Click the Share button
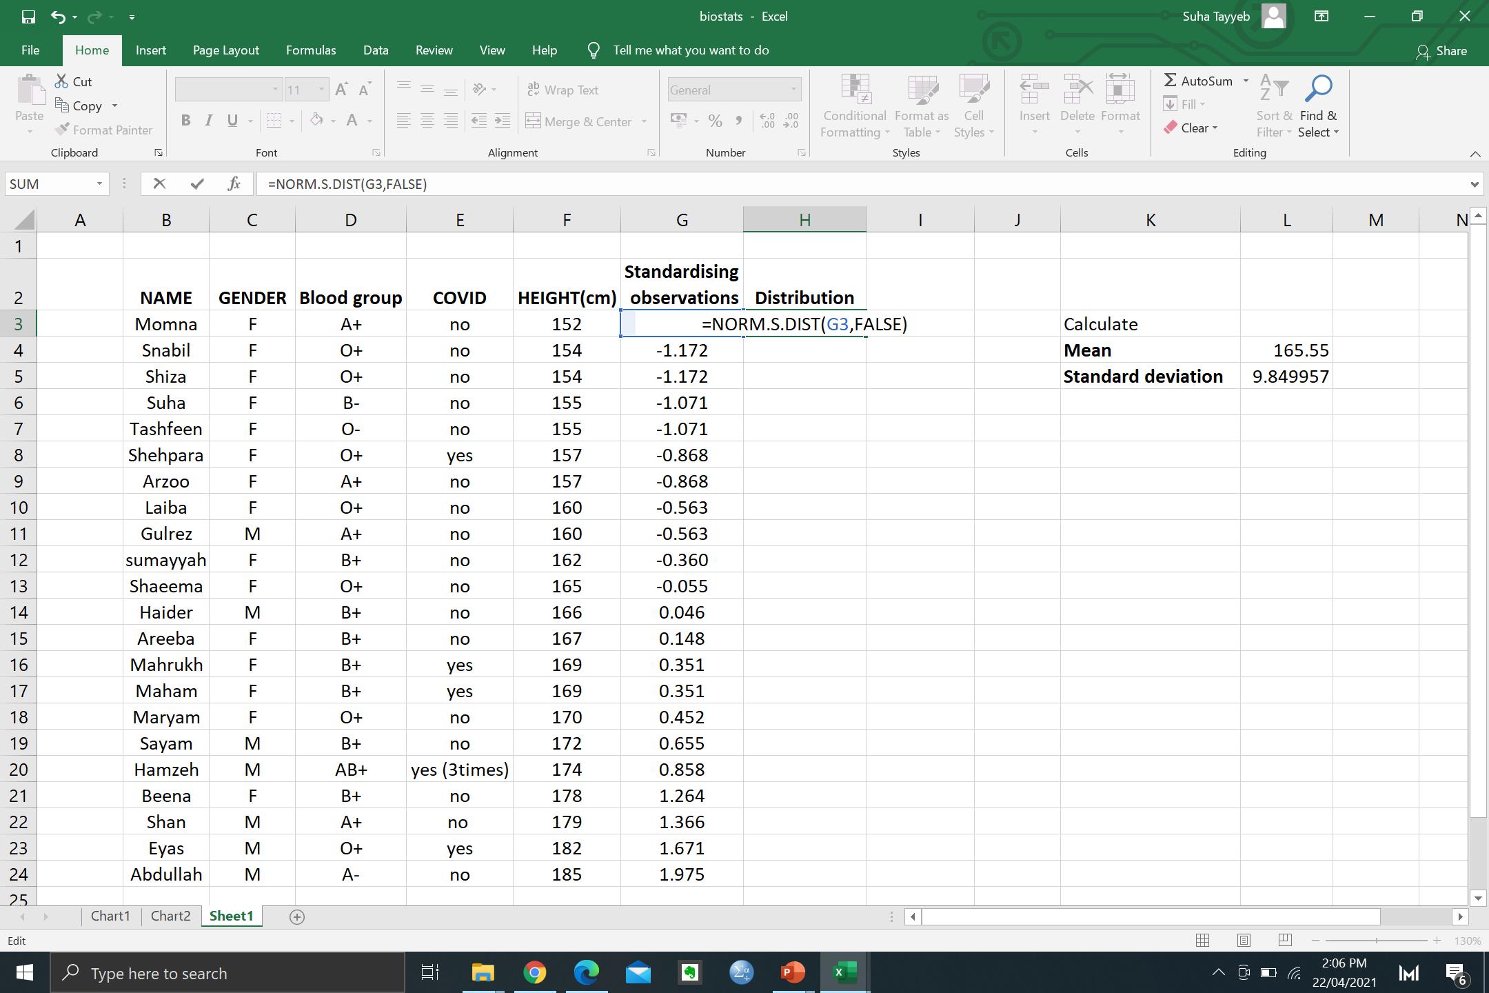The height and width of the screenshot is (993, 1489). click(1441, 51)
